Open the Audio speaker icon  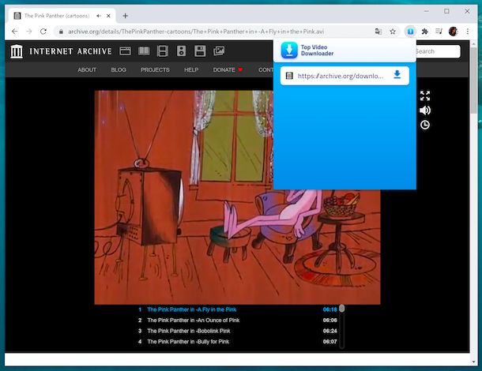[181, 51]
